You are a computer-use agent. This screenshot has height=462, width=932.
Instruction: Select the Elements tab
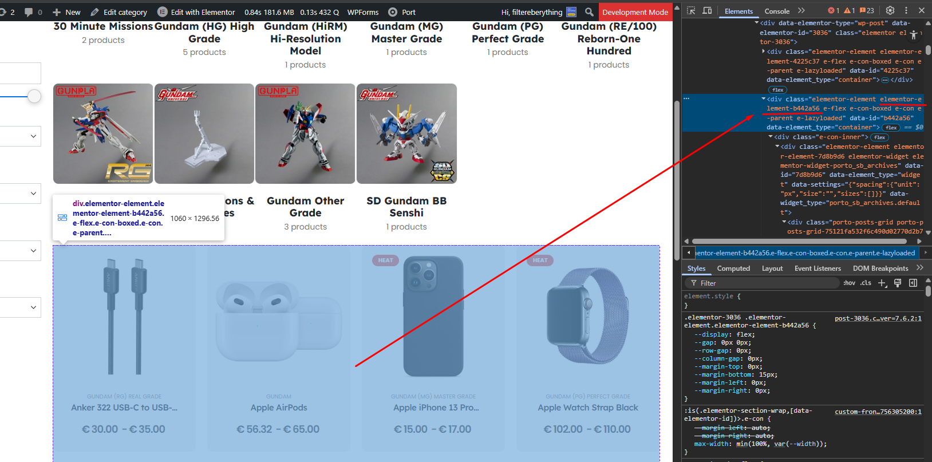(739, 11)
